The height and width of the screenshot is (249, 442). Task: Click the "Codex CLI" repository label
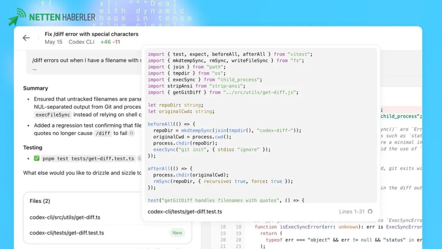pos(81,42)
